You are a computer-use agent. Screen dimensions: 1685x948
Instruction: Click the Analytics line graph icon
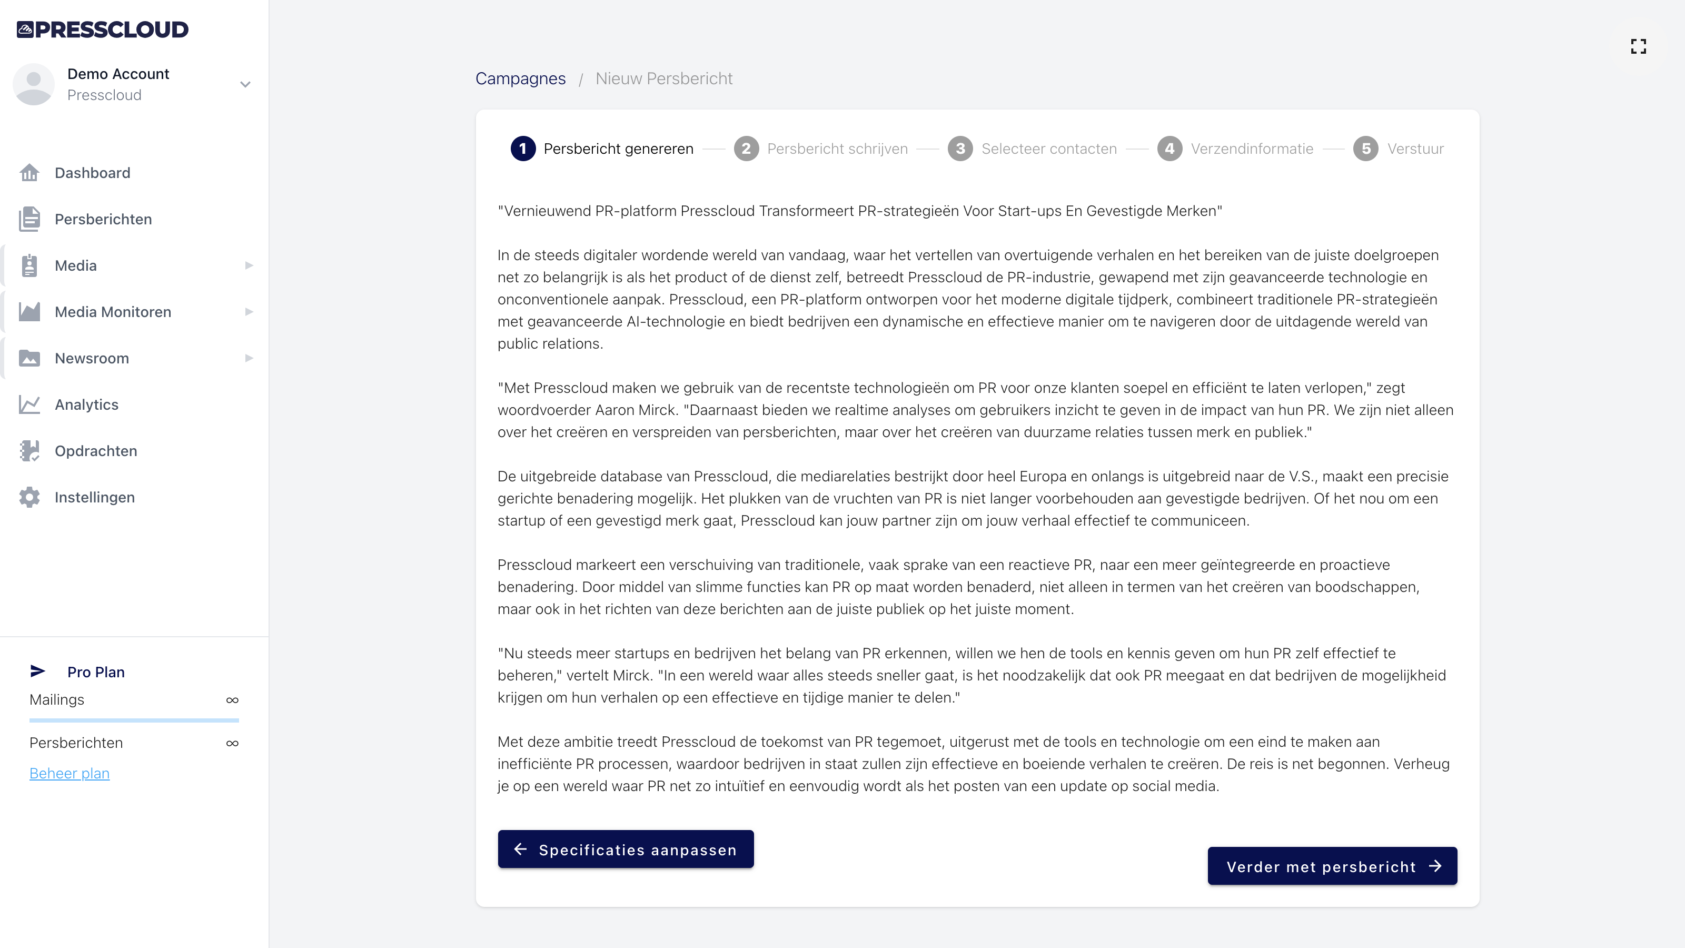click(29, 405)
